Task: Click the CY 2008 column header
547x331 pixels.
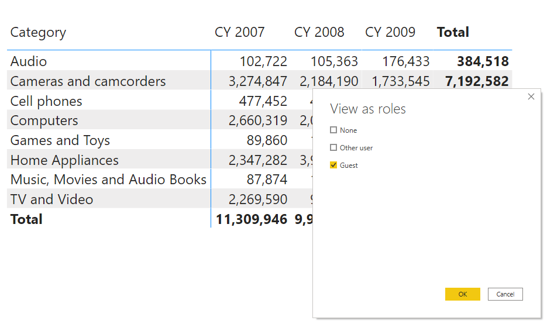Action: 319,32
